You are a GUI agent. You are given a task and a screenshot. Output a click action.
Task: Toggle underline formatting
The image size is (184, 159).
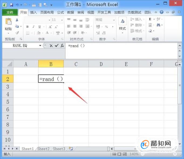[x=40, y=27]
